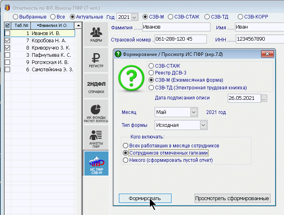Choose СЗВ-СТАЖ option in the dialog

(151, 66)
